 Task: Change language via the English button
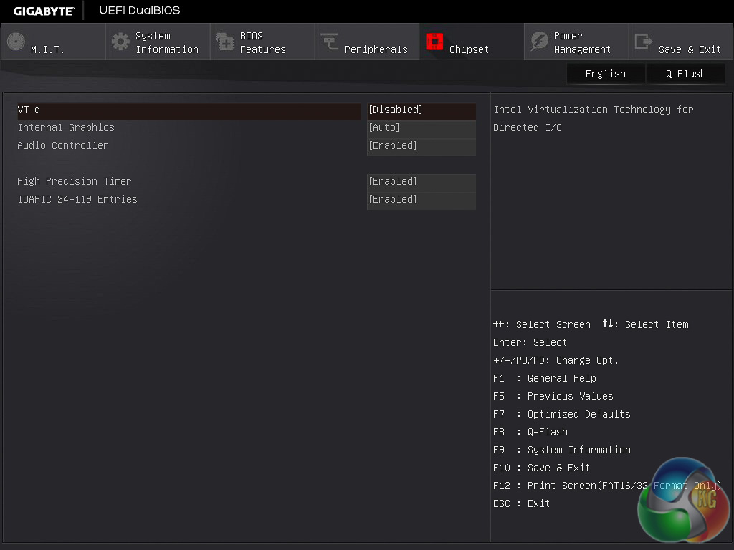pos(606,74)
